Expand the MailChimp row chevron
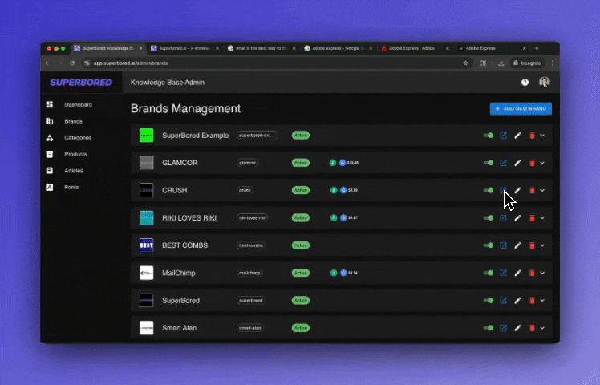Screen dimensions: 600x385 (x=542, y=274)
